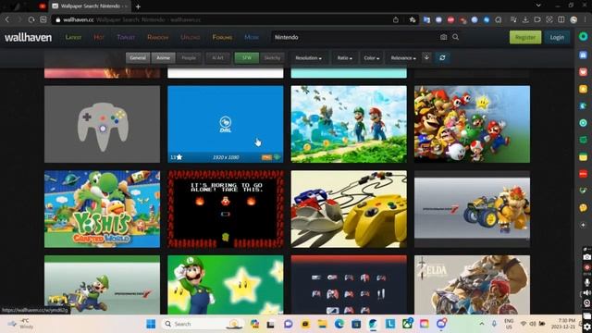
Task: Reload the browser page
Action: pos(31,19)
